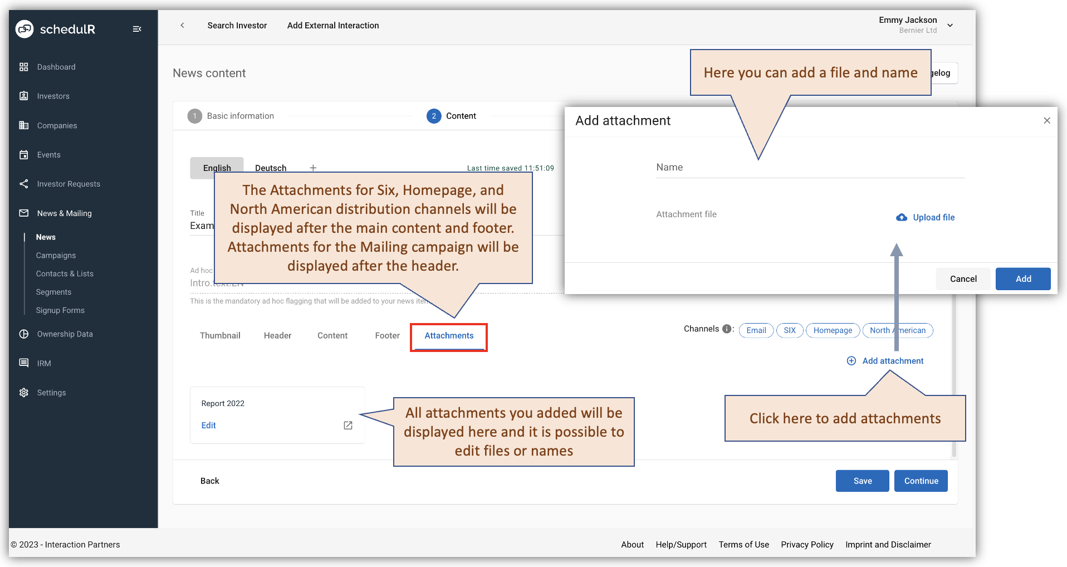1067x567 pixels.
Task: Open Settings via the gear icon
Action: click(25, 392)
